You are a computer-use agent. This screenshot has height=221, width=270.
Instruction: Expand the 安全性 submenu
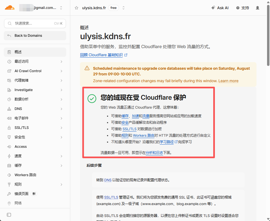point(61,137)
